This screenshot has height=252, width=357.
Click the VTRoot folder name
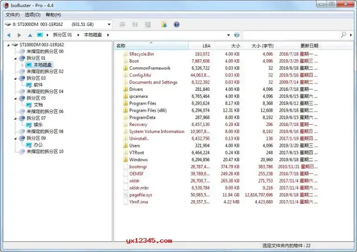137,152
